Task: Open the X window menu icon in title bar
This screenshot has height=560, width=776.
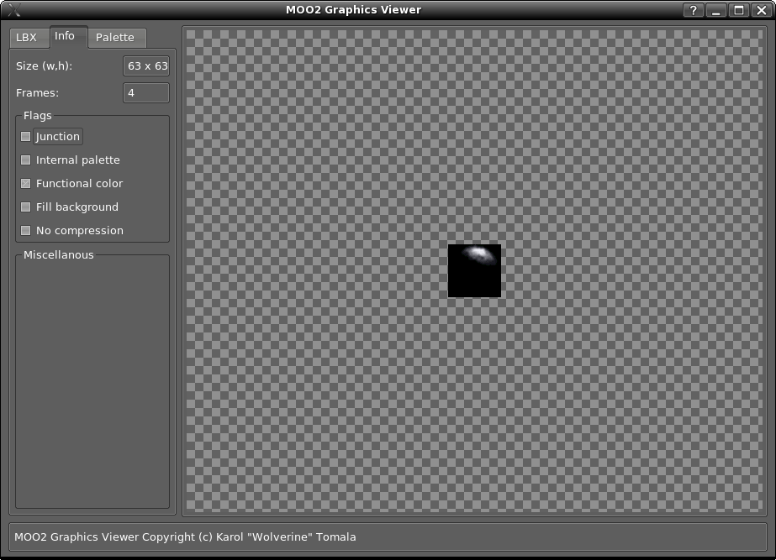Action: 15,10
